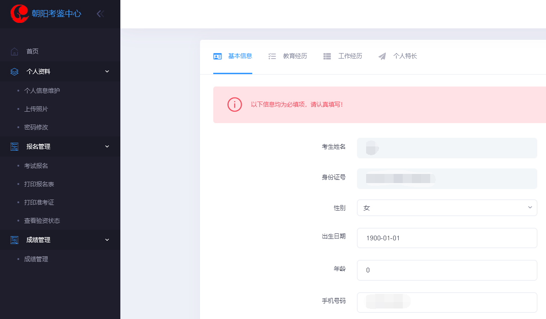Click the ID card icon of 基本信息

tap(217, 56)
